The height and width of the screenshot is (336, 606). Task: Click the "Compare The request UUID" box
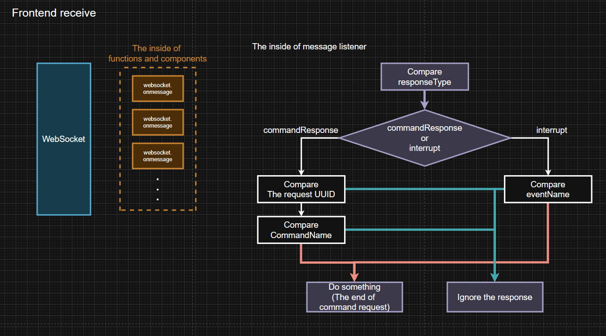click(x=301, y=189)
